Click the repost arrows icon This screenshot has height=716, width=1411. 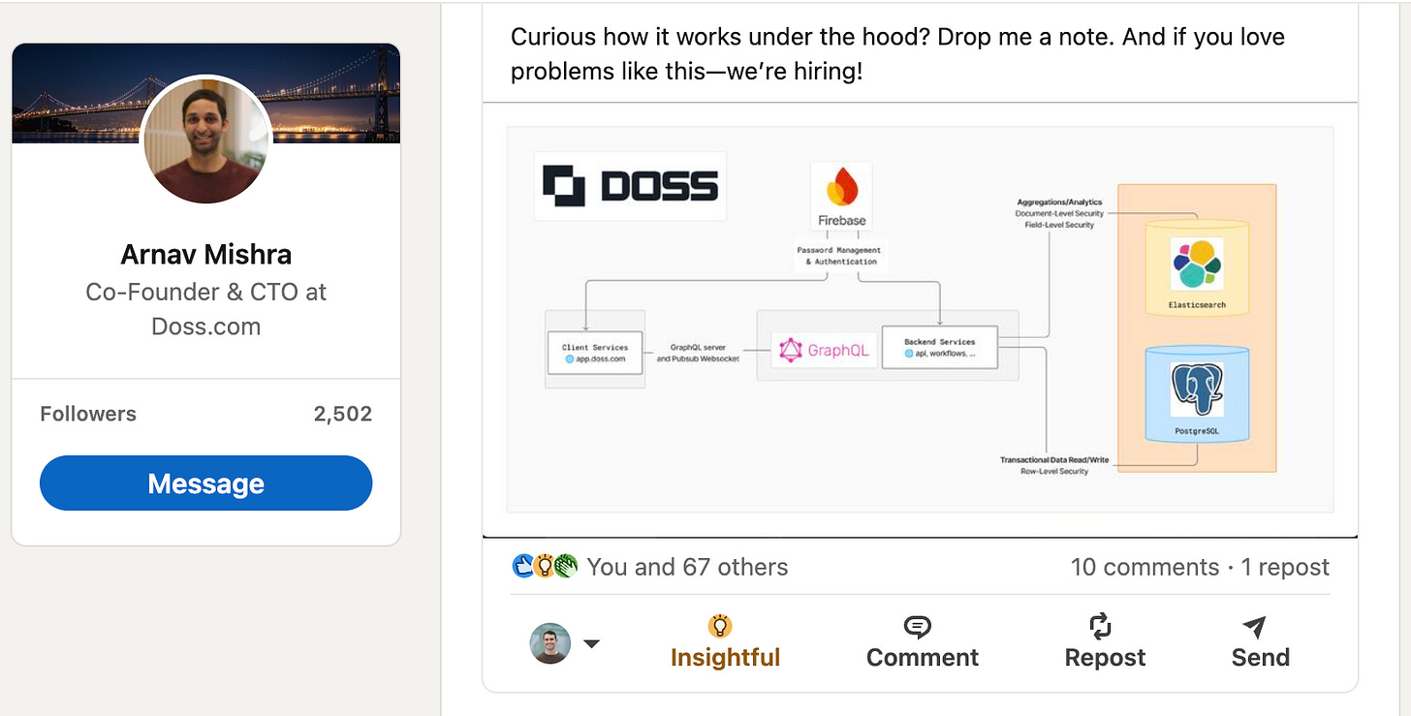1101,627
